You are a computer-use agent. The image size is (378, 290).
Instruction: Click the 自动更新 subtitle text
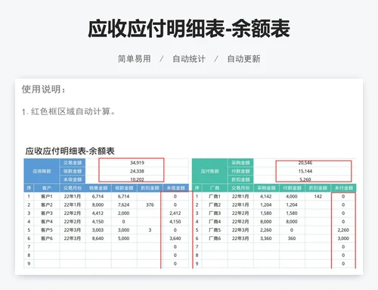click(243, 59)
